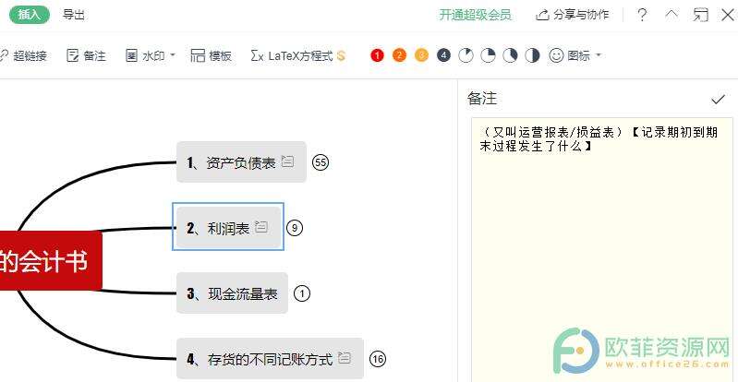
Task: Collapse the ribbon with the up arrow
Action: point(671,15)
